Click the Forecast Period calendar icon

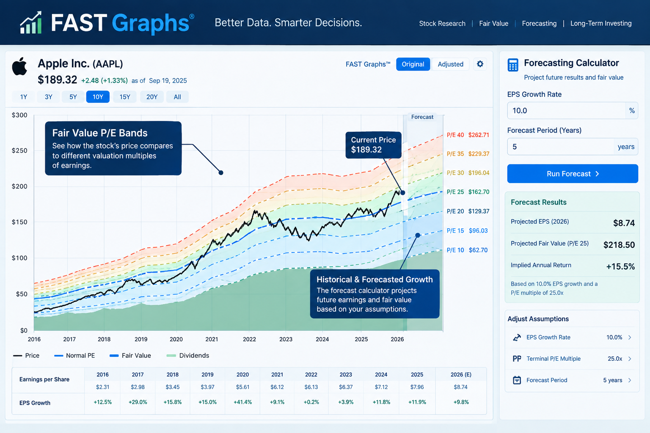(517, 380)
